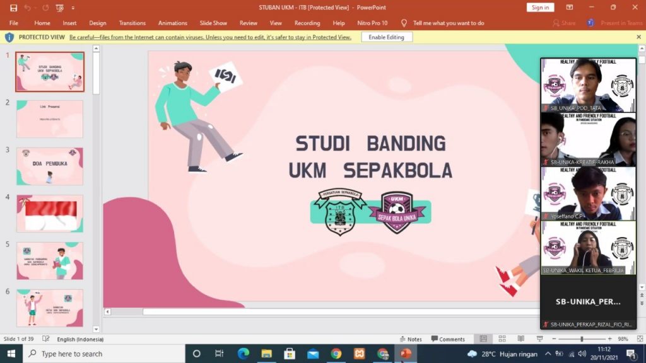Viewport: 646px width, 363px height.
Task: Click the zoom slider handle
Action: [582, 338]
